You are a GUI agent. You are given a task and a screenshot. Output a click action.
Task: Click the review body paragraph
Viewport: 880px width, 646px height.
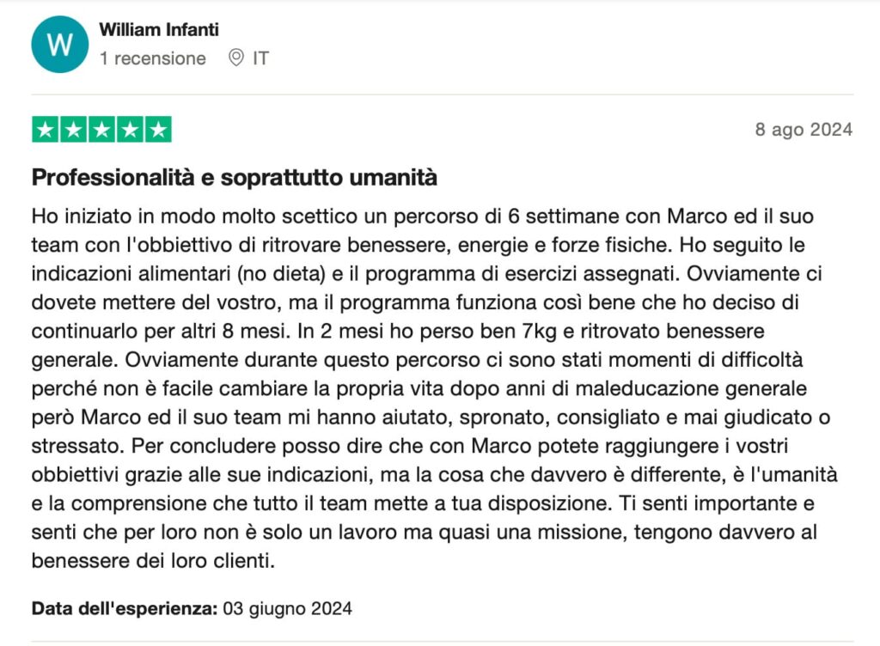click(x=434, y=388)
